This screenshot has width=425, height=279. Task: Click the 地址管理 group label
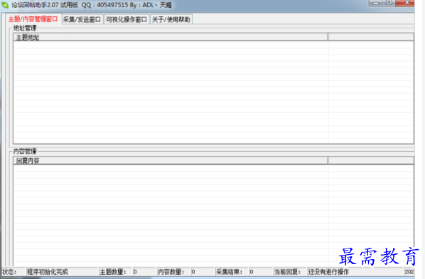point(25,28)
